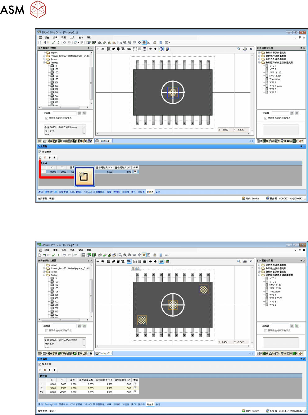Click printer icon in second screenshot's view toolbar
This screenshot has height=415, width=308.
pos(245,261)
